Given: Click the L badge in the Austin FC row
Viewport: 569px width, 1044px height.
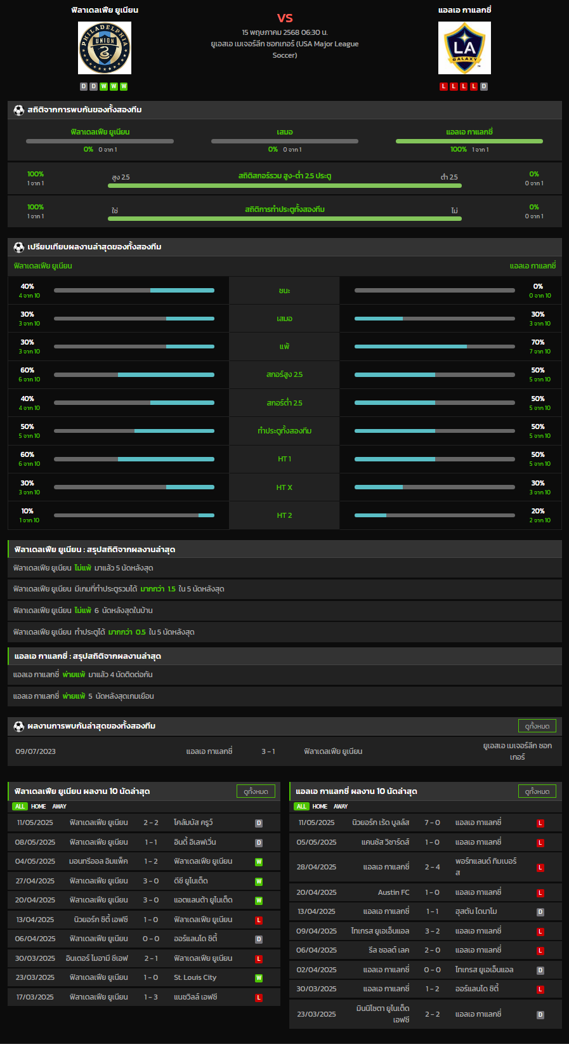Looking at the screenshot, I should coord(540,893).
